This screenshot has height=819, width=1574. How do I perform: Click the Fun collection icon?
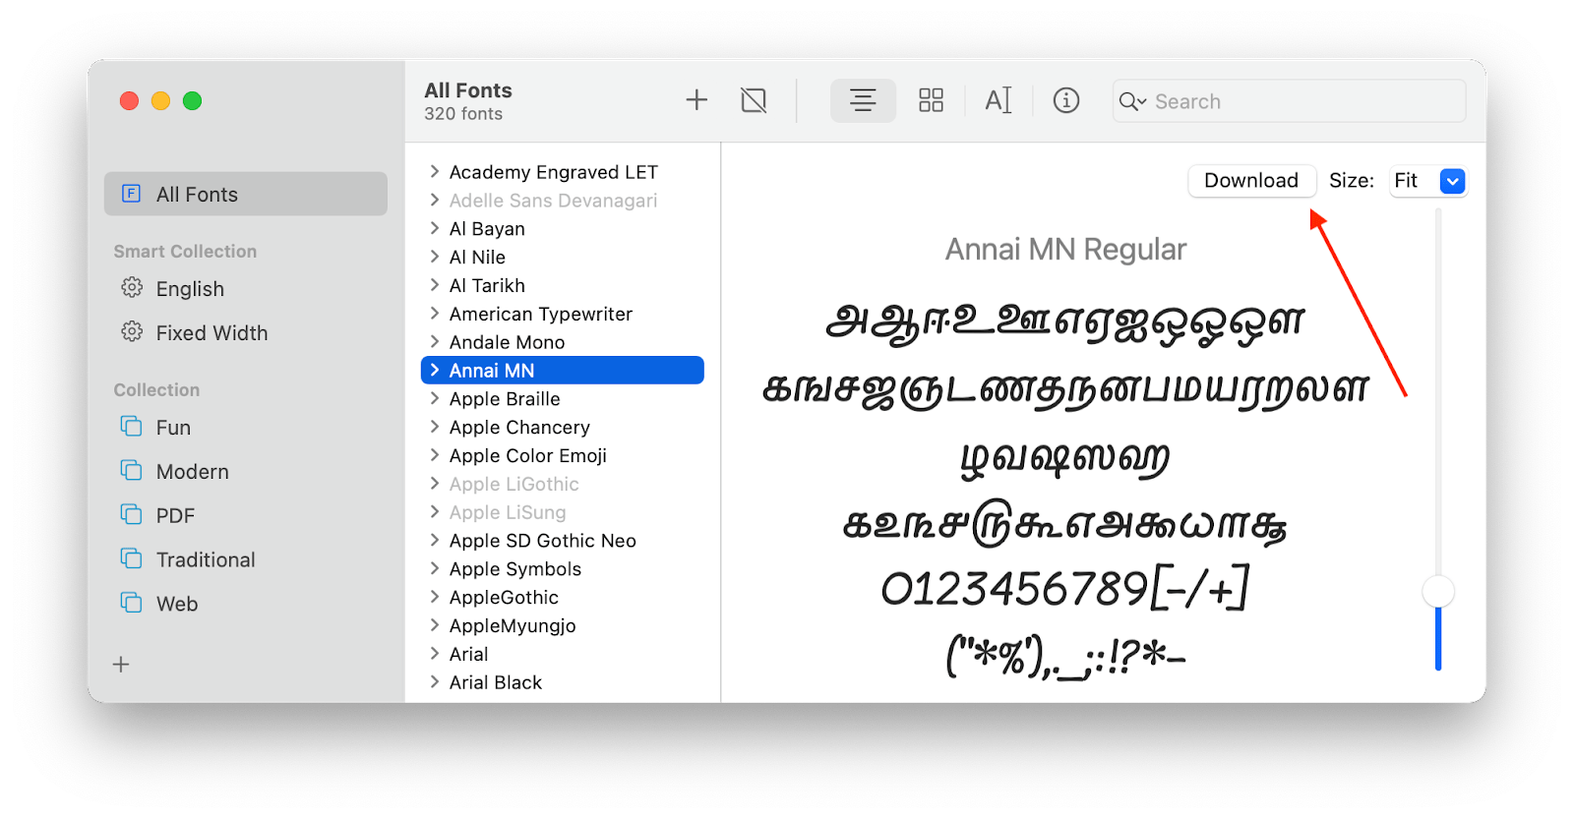(x=131, y=426)
